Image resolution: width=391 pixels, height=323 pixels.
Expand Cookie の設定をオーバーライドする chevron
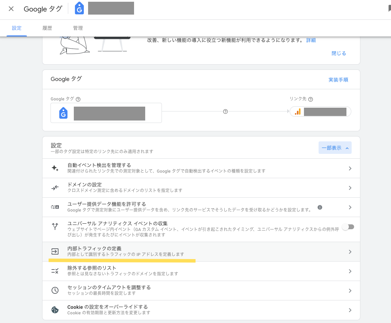350,310
